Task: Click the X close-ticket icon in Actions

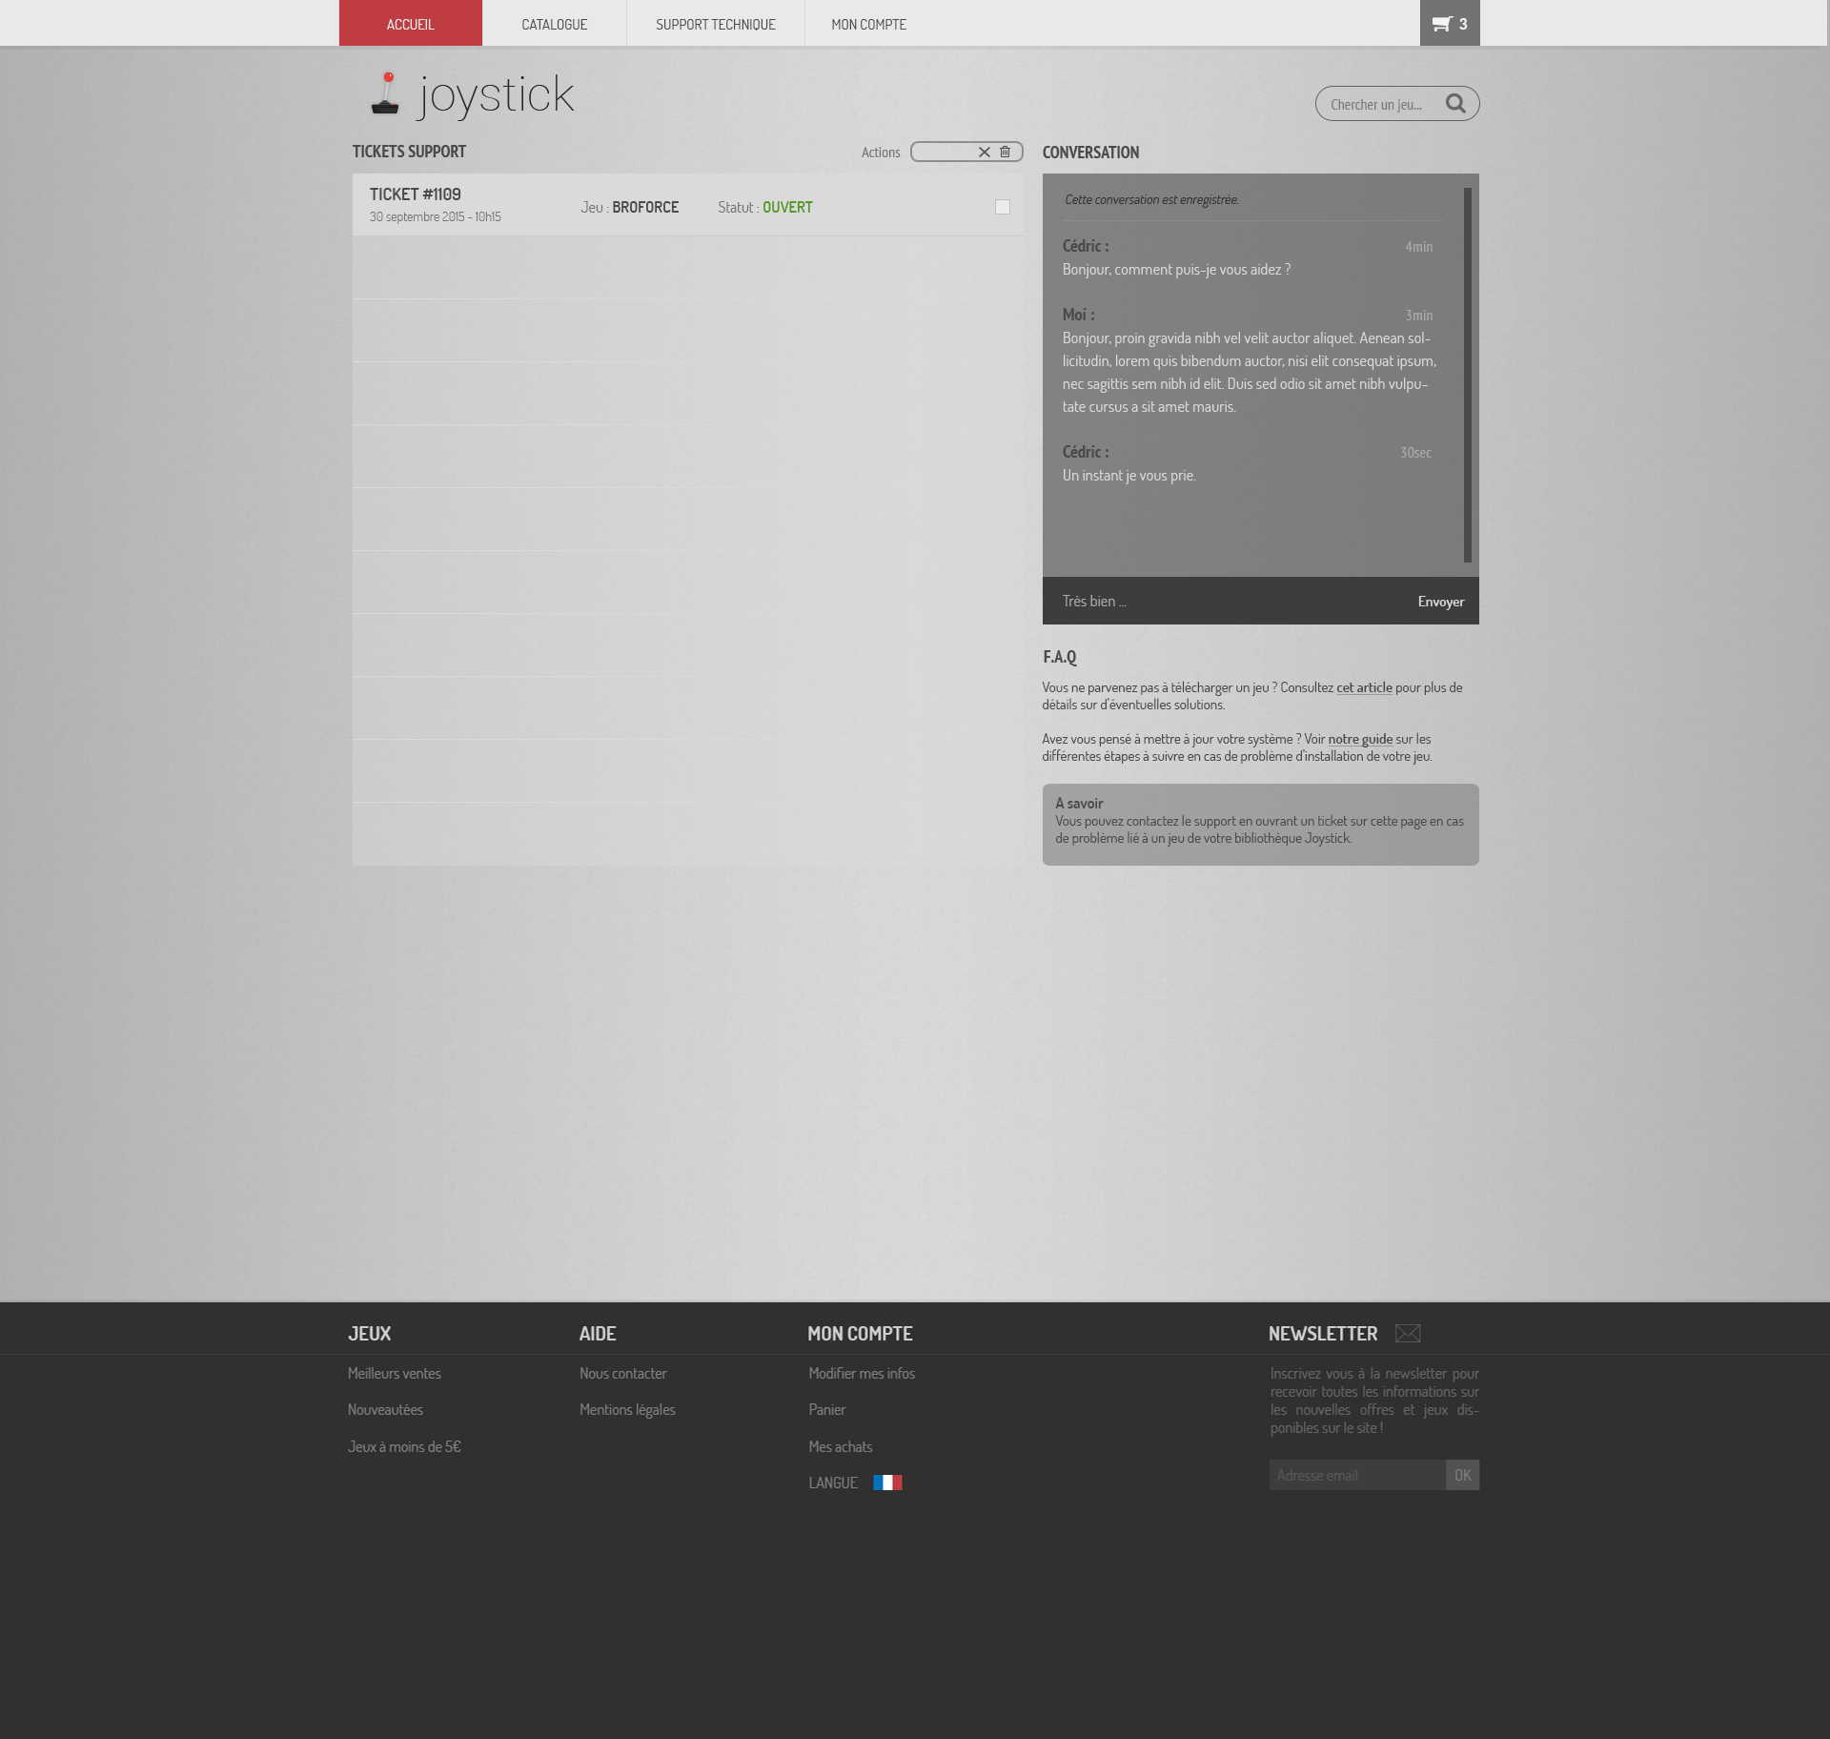Action: (985, 152)
